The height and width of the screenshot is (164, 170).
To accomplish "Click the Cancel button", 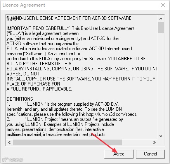I will pyautogui.click(x=150, y=154).
